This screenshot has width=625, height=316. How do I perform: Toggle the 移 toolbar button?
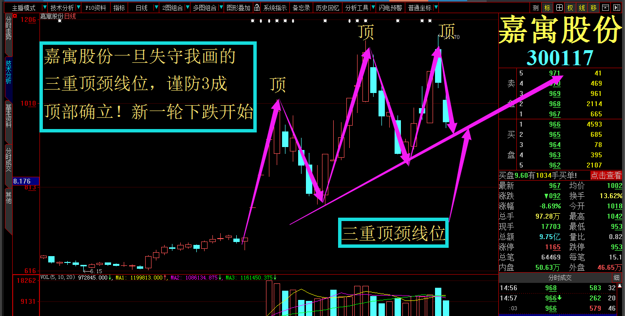click(593, 8)
